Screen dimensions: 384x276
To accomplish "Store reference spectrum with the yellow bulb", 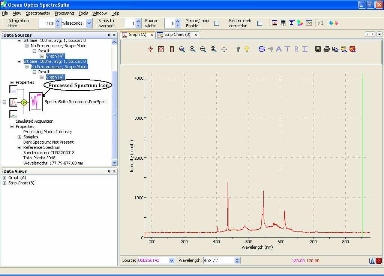I will coord(247,49).
